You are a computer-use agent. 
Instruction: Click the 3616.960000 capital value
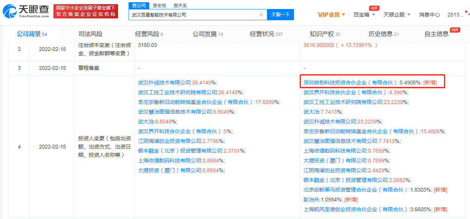[x=318, y=45]
